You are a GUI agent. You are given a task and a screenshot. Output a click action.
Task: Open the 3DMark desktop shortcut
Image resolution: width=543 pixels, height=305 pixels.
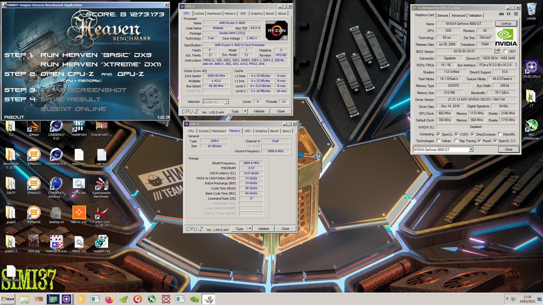(x=34, y=128)
